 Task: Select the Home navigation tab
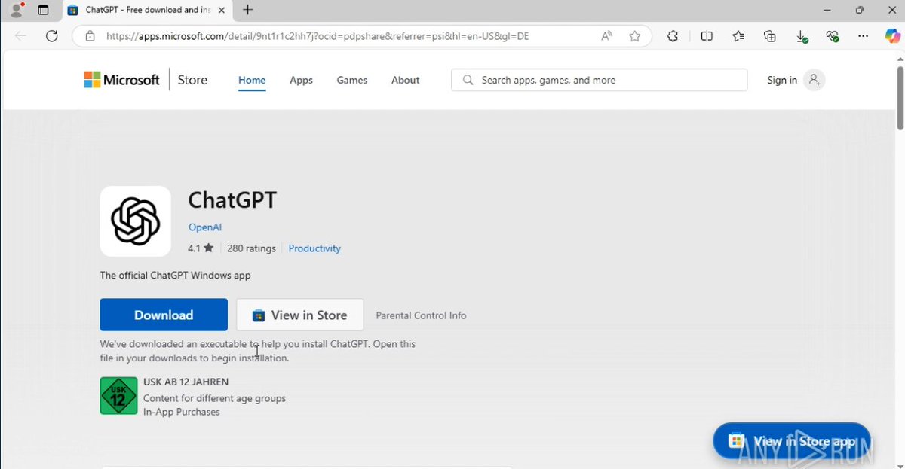point(252,80)
